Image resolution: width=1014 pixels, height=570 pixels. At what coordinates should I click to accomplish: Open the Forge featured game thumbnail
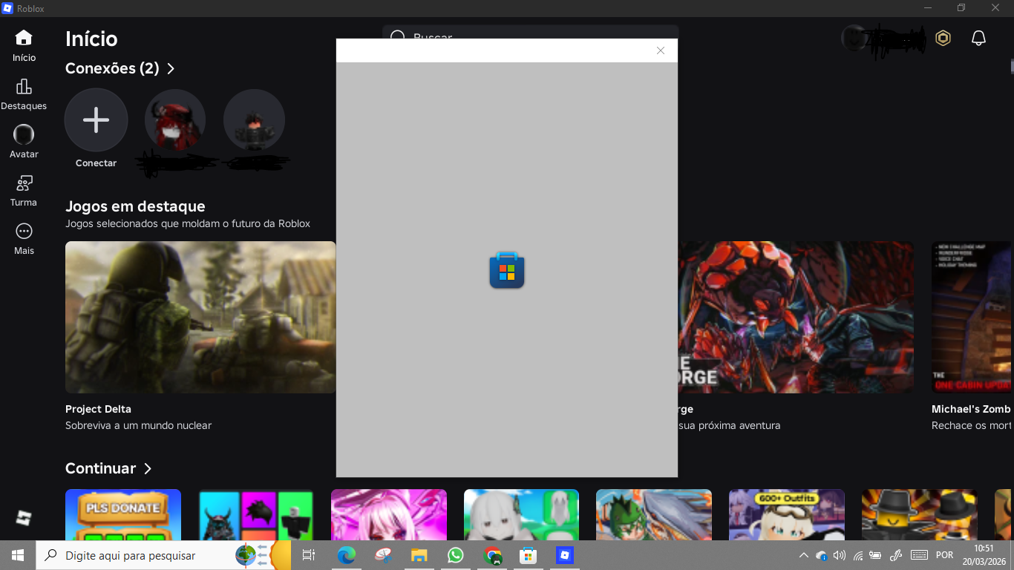[796, 317]
